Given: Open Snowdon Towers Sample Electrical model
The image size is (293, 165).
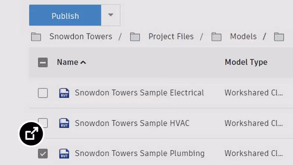Looking at the screenshot, I should [x=139, y=93].
